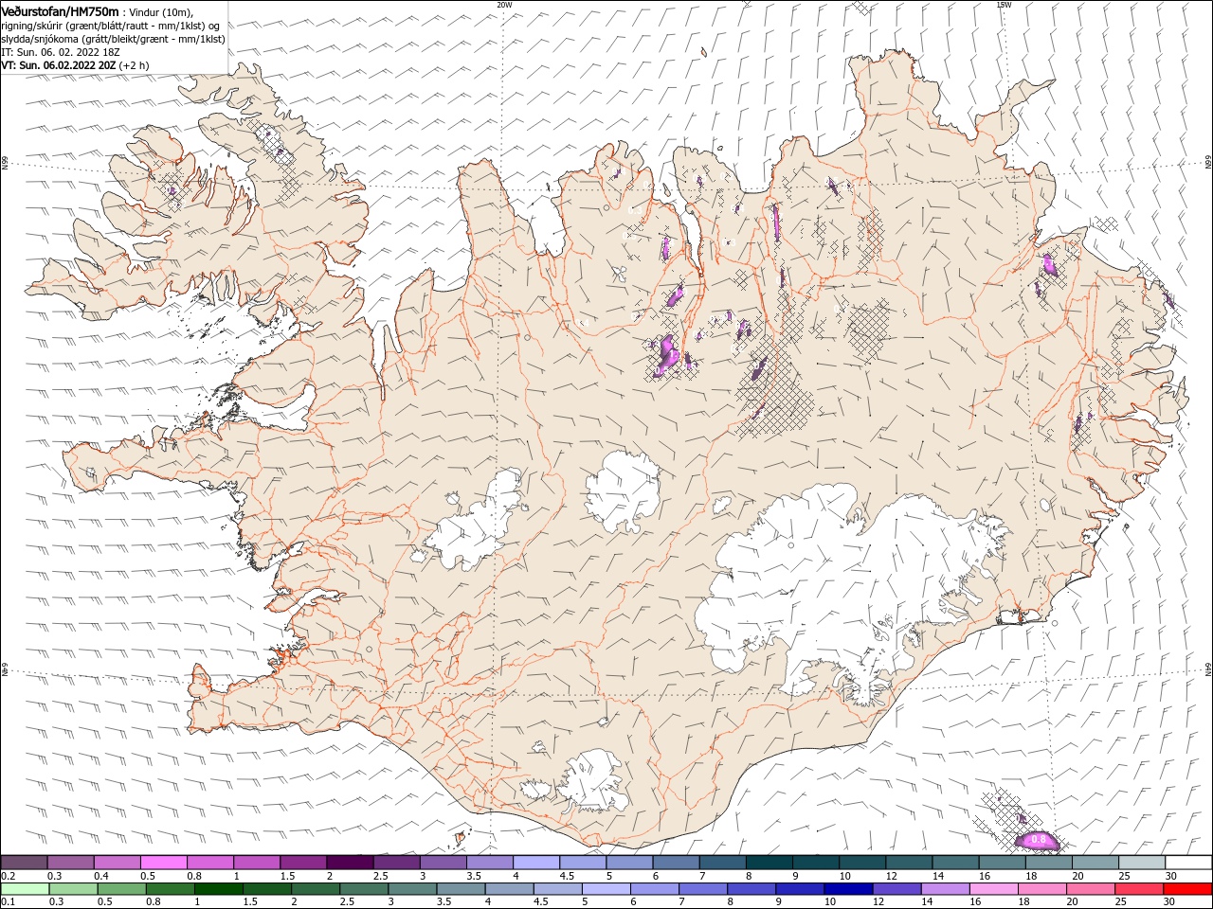The image size is (1213, 909).
Task: Click the pink offshore precipitation blob southeast of Iceland
Action: (1037, 839)
